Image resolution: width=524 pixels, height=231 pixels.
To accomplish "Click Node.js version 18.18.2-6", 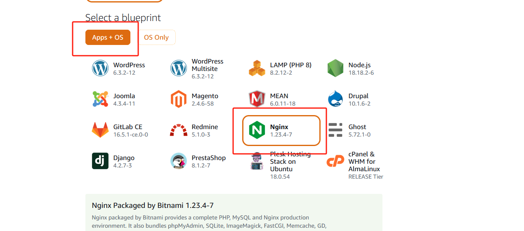I will pos(361,73).
